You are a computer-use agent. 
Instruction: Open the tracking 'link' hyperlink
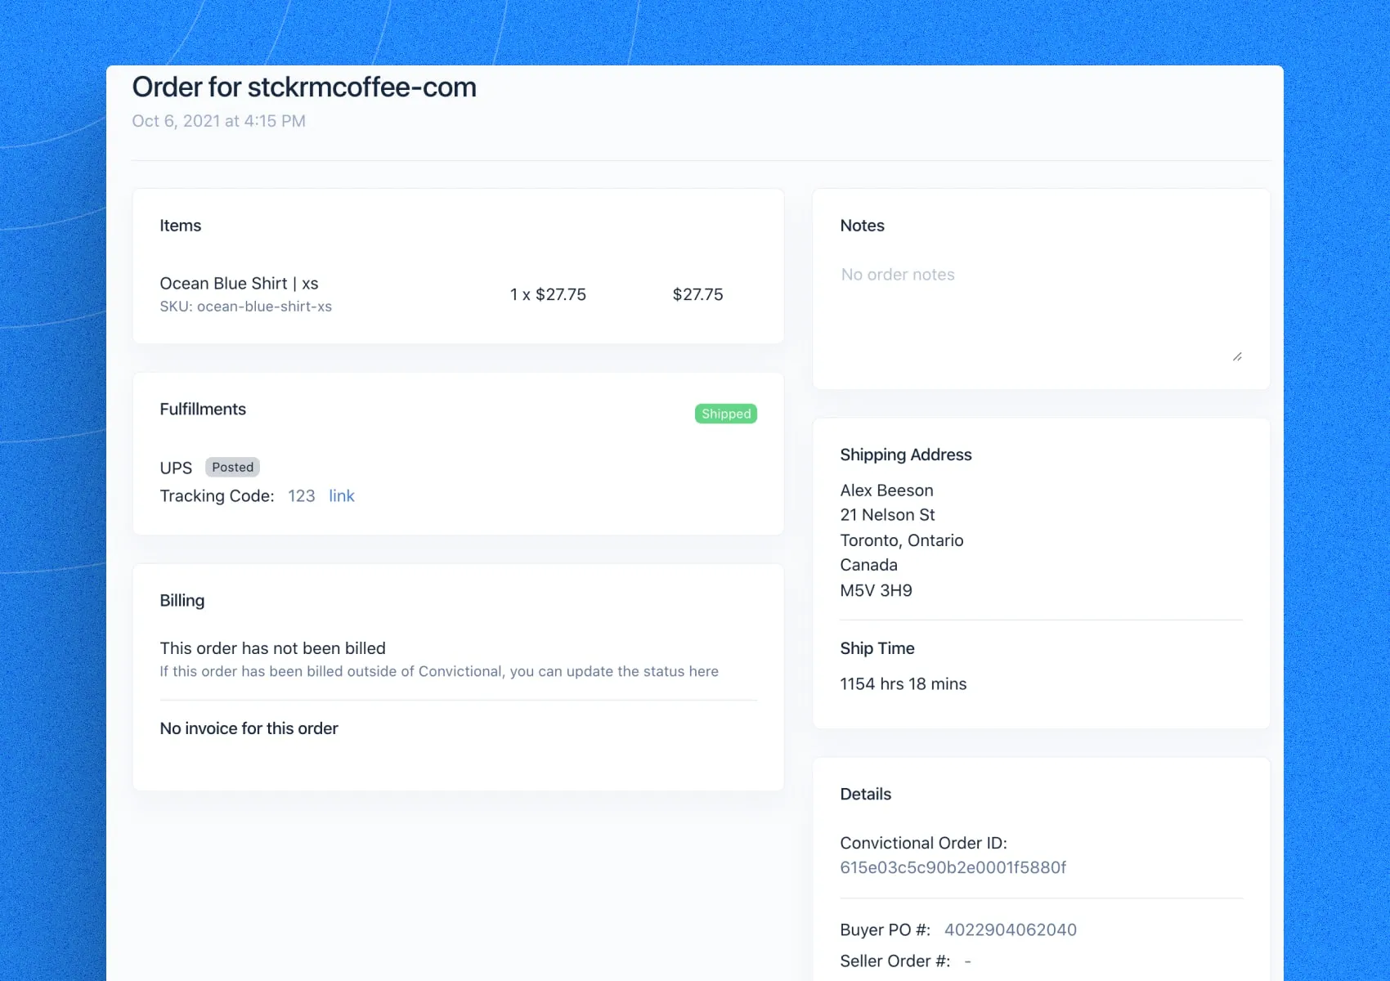click(342, 495)
